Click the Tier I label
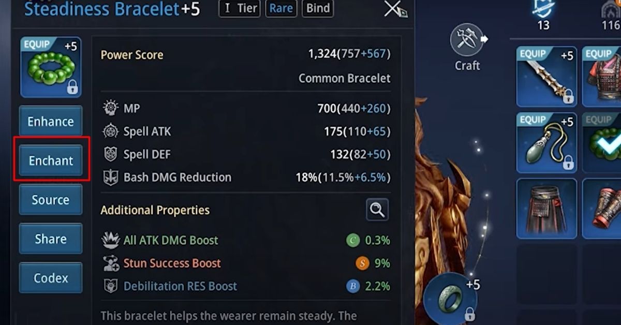The height and width of the screenshot is (325, 621). [239, 8]
